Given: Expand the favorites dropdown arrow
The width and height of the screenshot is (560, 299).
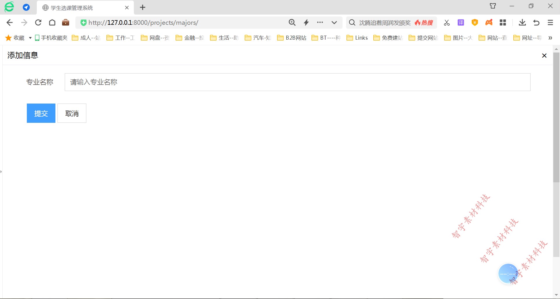Looking at the screenshot, I should [x=30, y=38].
